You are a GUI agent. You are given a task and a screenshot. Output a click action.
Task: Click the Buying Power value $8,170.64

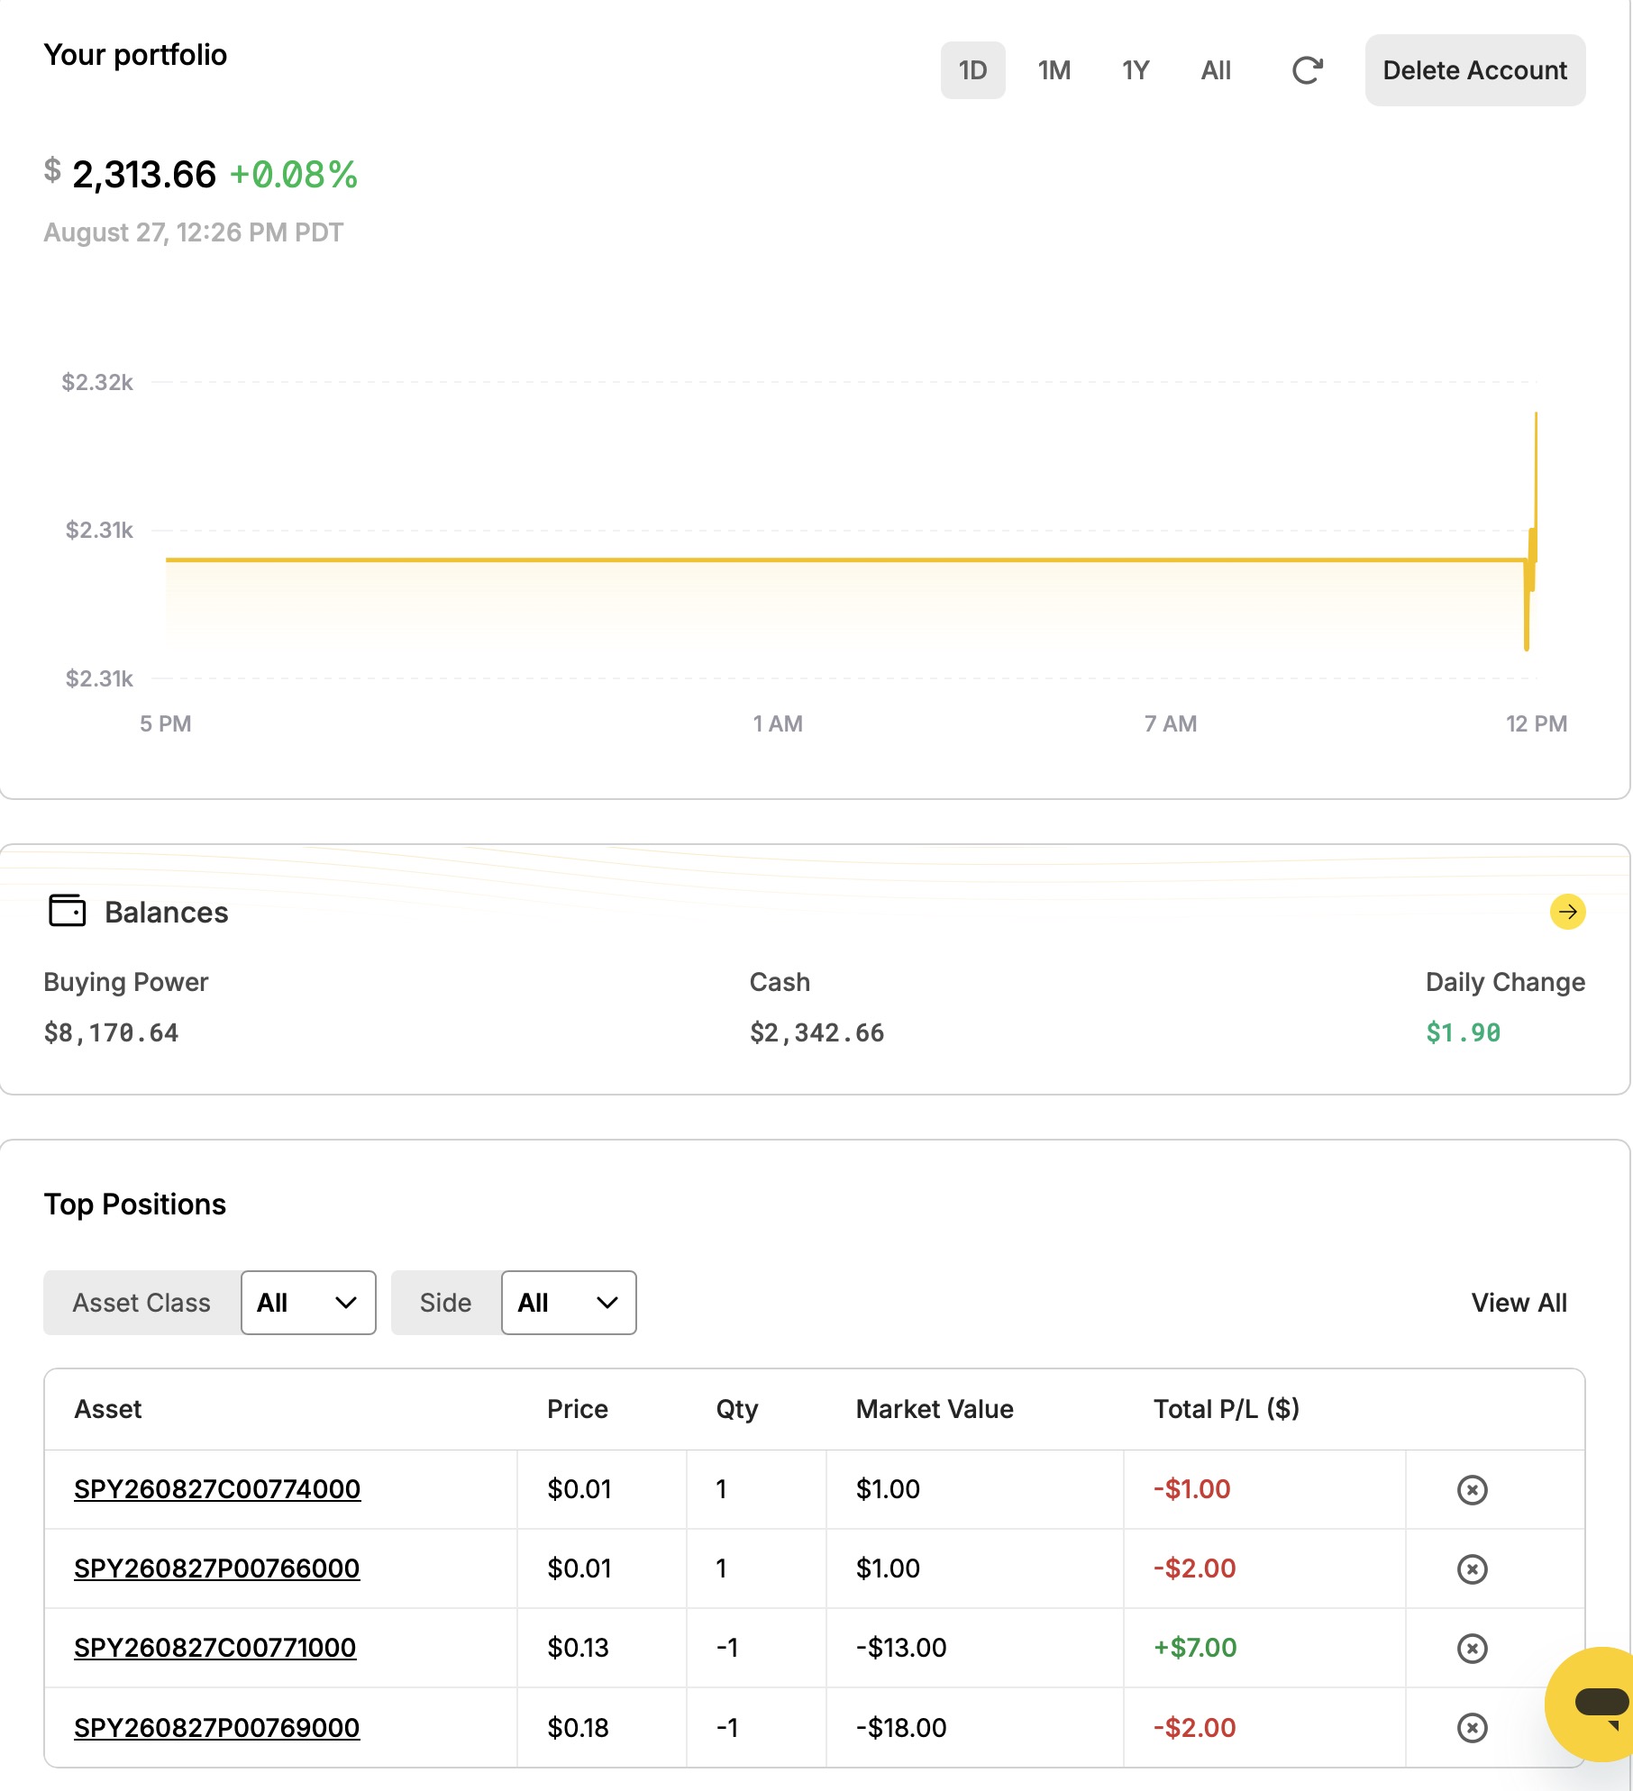(111, 1032)
